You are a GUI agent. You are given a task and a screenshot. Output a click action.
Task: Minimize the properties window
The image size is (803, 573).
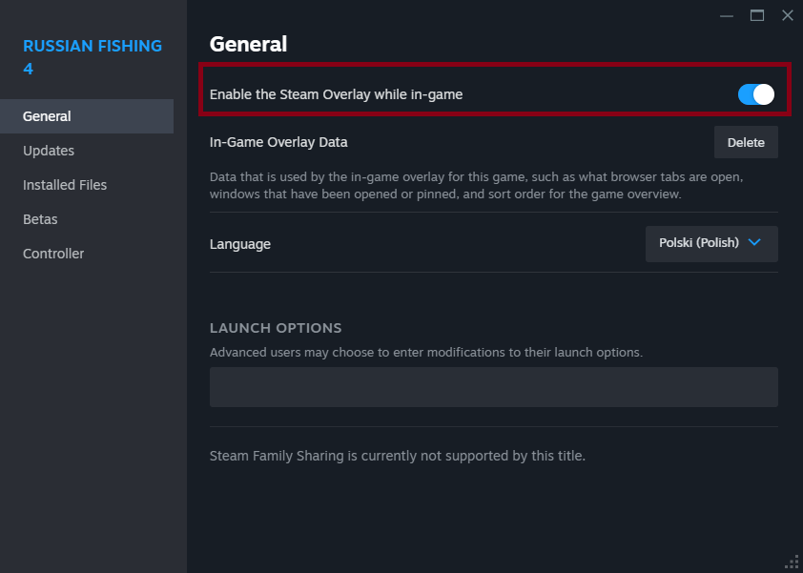click(x=727, y=15)
